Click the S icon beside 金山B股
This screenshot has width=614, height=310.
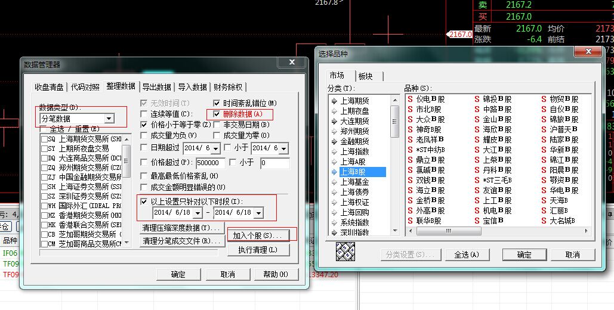coord(477,119)
